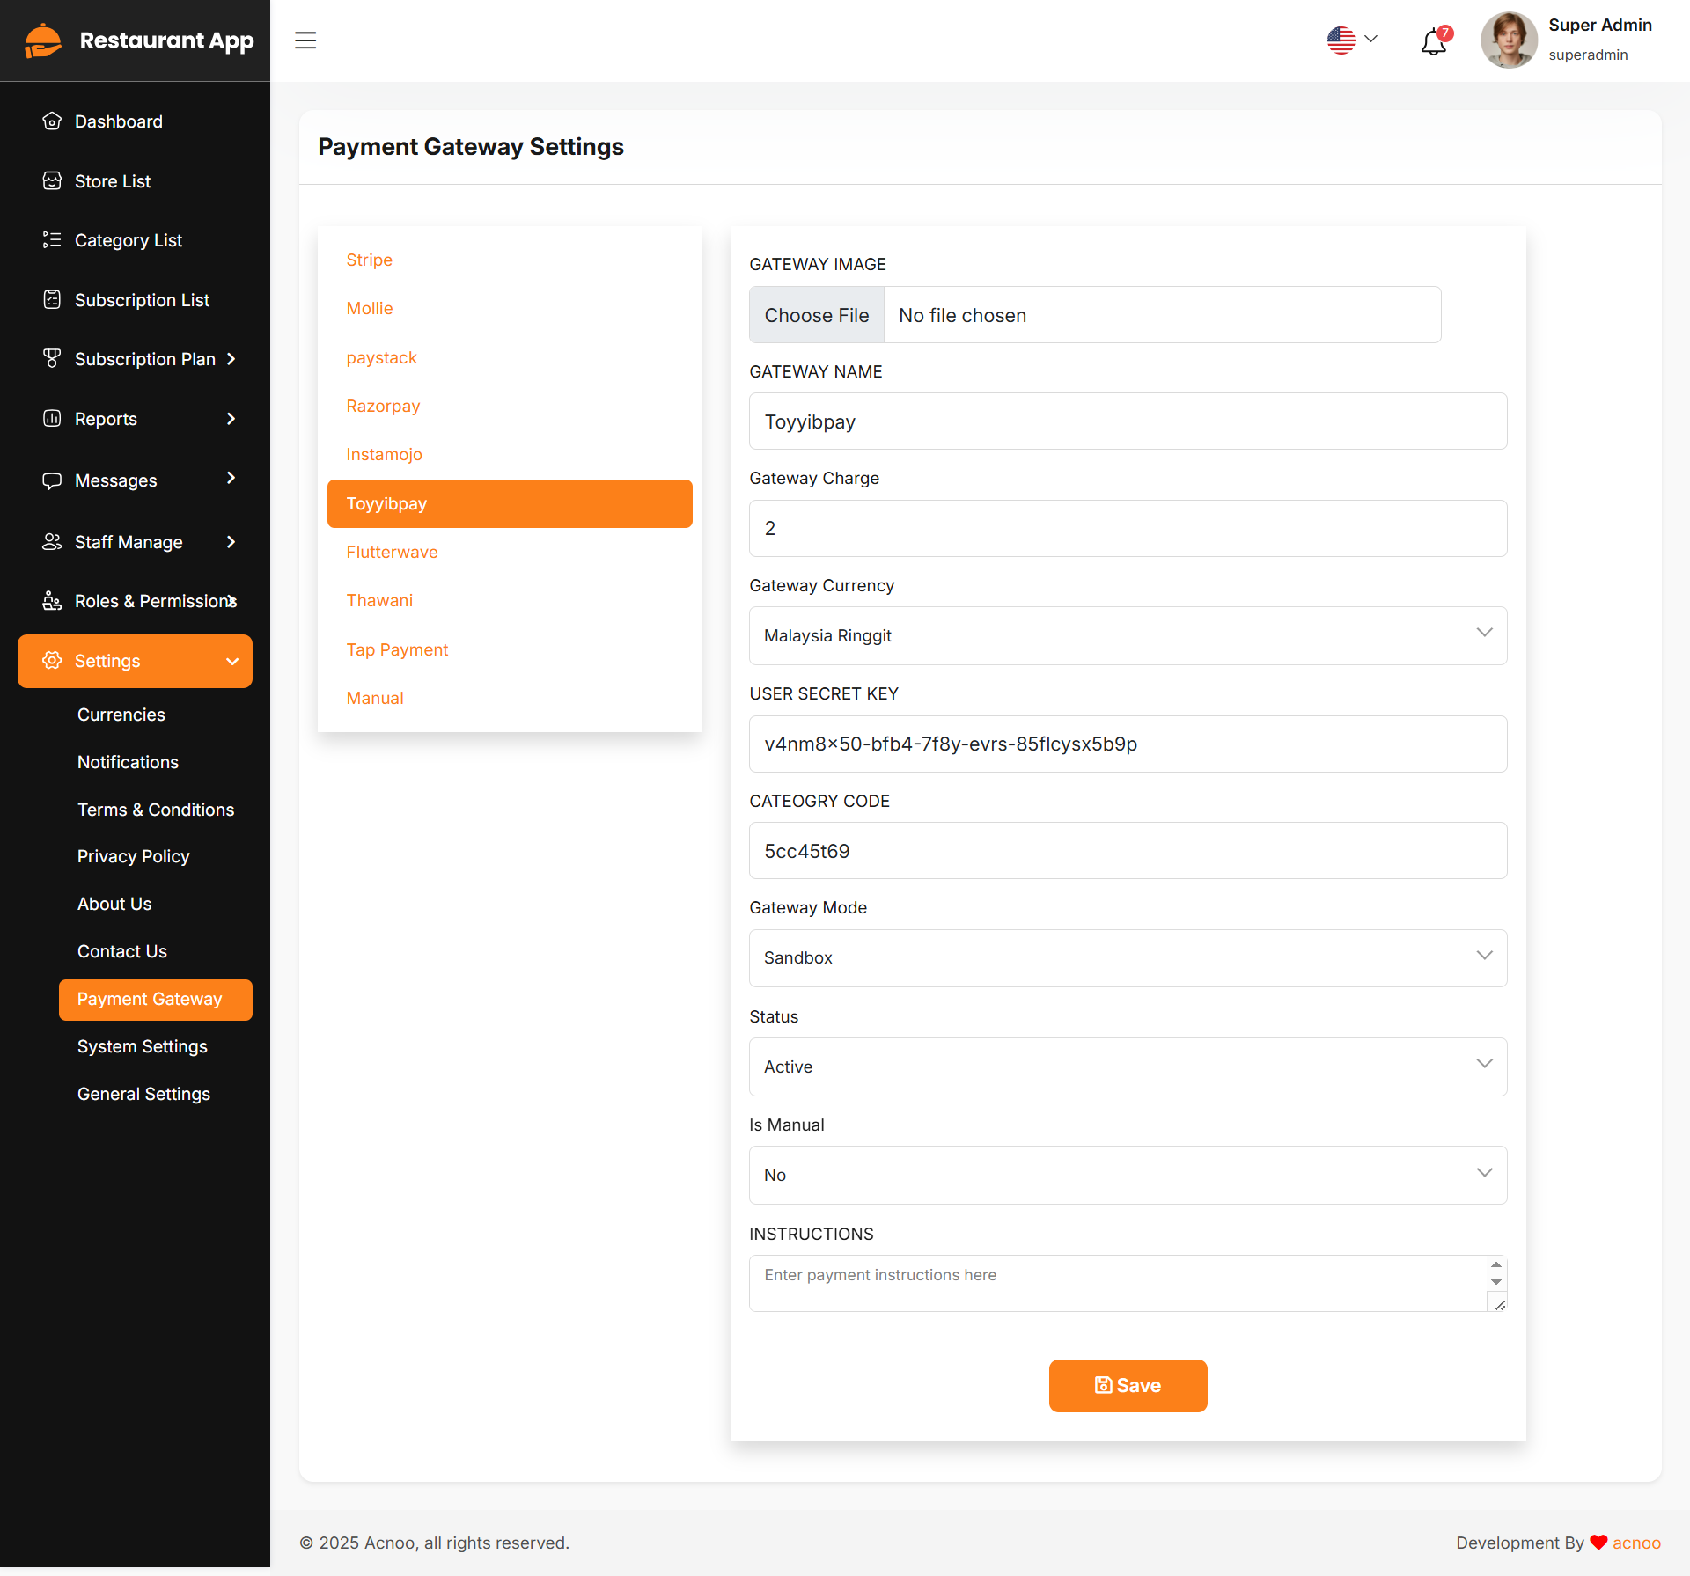The height and width of the screenshot is (1576, 1690).
Task: Click the Store List sidebar icon
Action: [52, 181]
